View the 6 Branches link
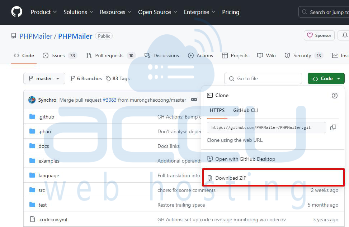 86,79
